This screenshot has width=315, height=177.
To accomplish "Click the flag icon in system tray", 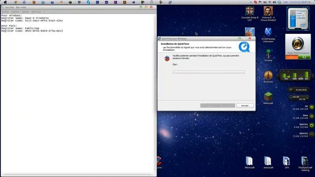I will [x=260, y=2].
